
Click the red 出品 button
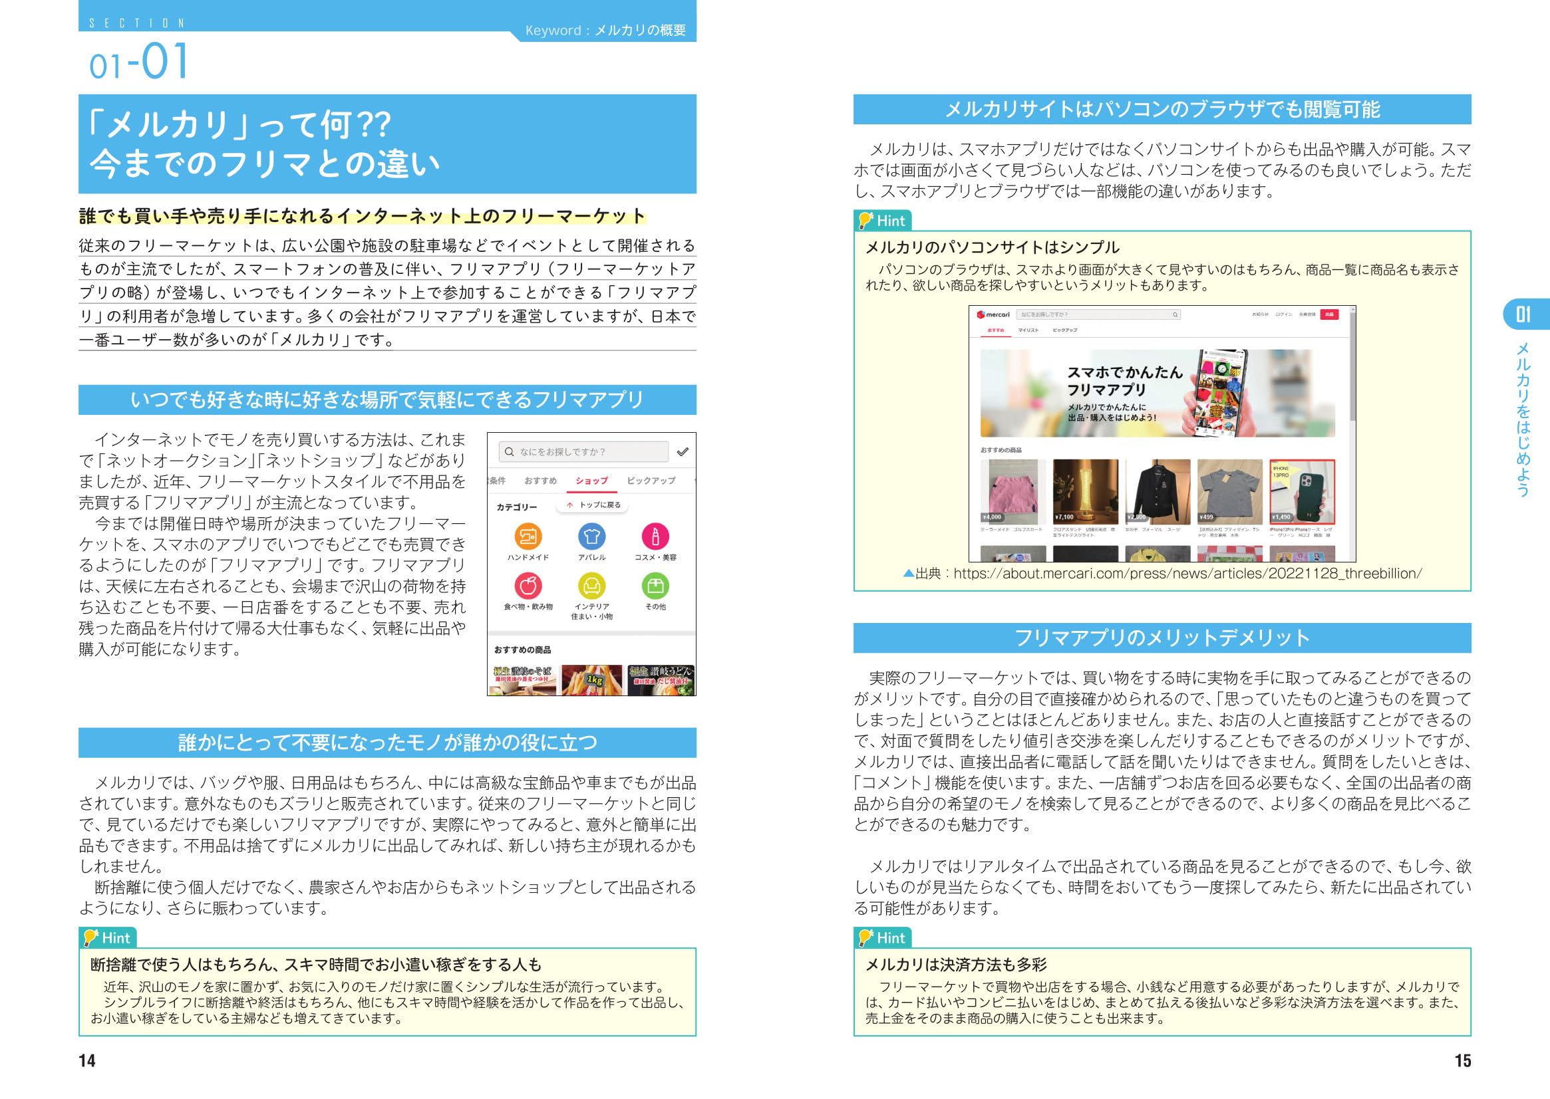1329,314
